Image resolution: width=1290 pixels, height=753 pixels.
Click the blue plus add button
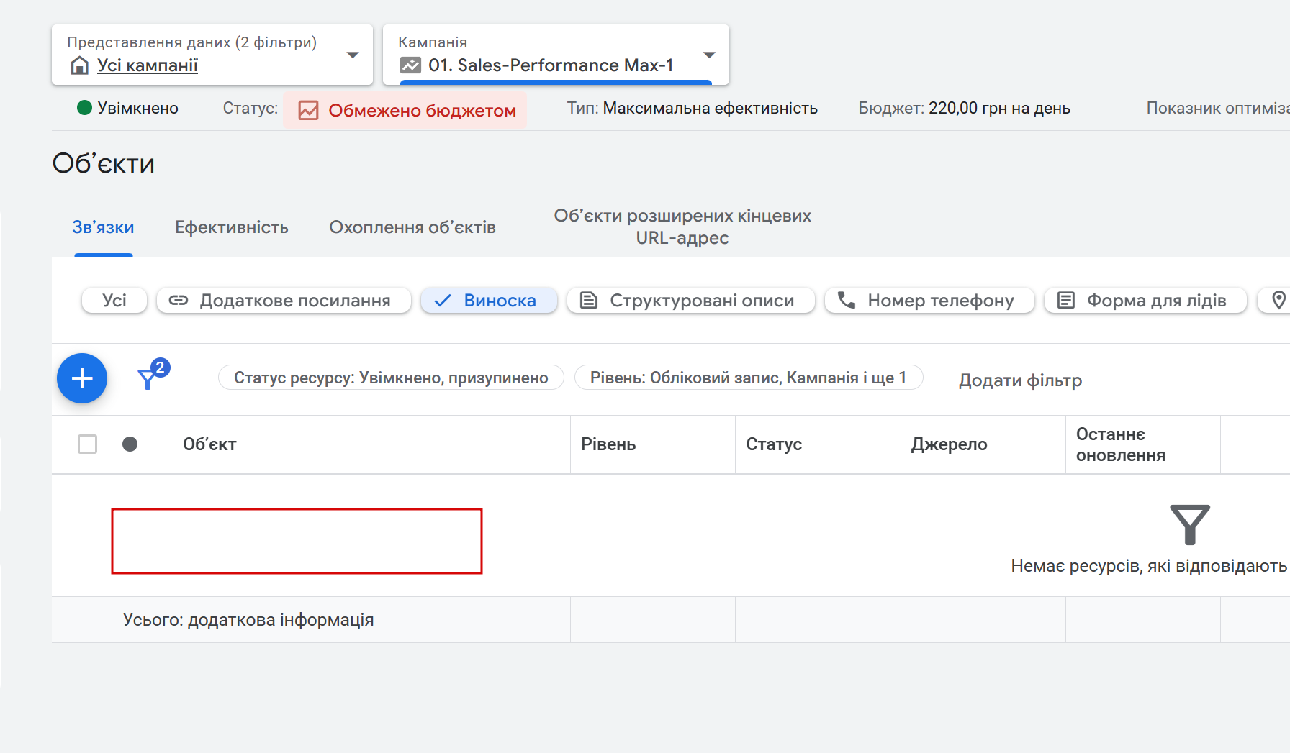tap(82, 378)
